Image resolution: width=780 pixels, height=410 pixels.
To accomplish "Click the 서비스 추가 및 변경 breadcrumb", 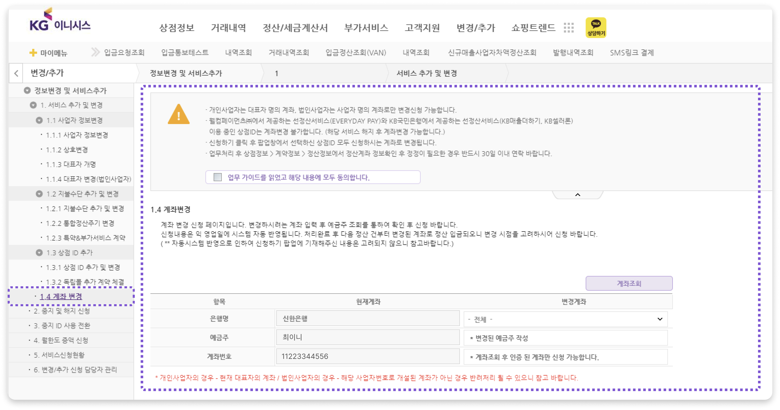I will point(427,73).
